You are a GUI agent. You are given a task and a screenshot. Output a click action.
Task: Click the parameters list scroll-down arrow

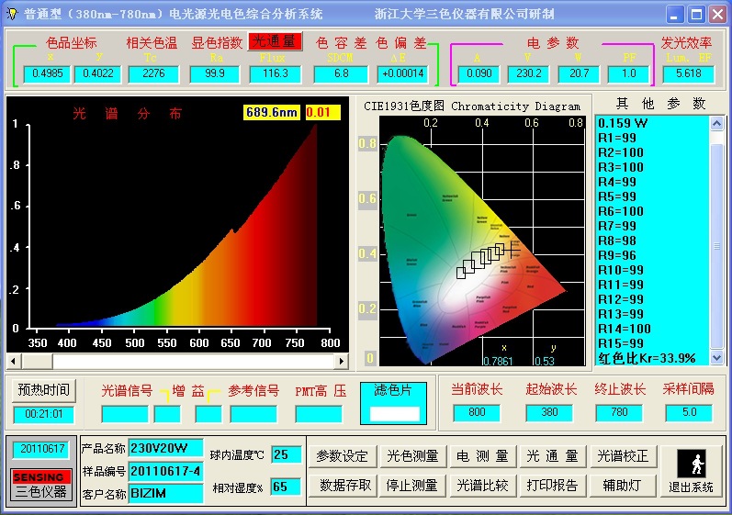coord(716,358)
